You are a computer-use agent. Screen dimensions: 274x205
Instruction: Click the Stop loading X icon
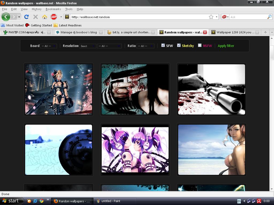coord(36,17)
